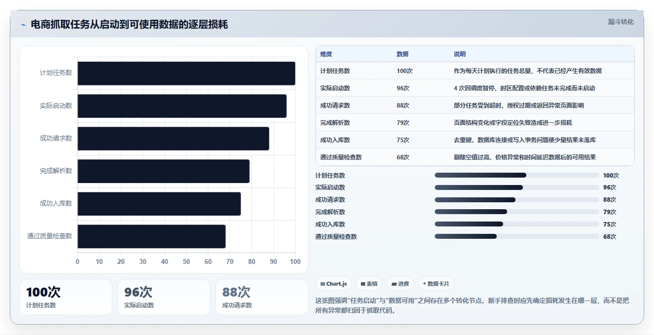Click the 50 x-axis tick label
654x335 pixels.
click(186, 262)
